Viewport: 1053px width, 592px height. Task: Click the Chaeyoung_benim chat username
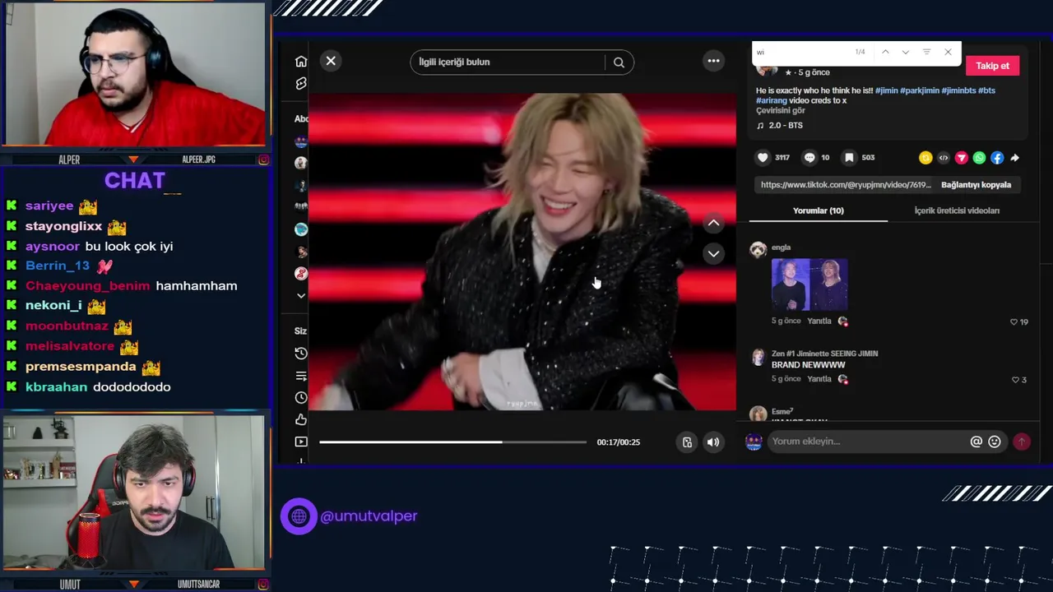click(87, 285)
